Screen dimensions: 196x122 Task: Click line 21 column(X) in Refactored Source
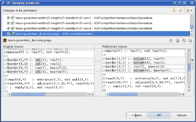tap(141, 63)
